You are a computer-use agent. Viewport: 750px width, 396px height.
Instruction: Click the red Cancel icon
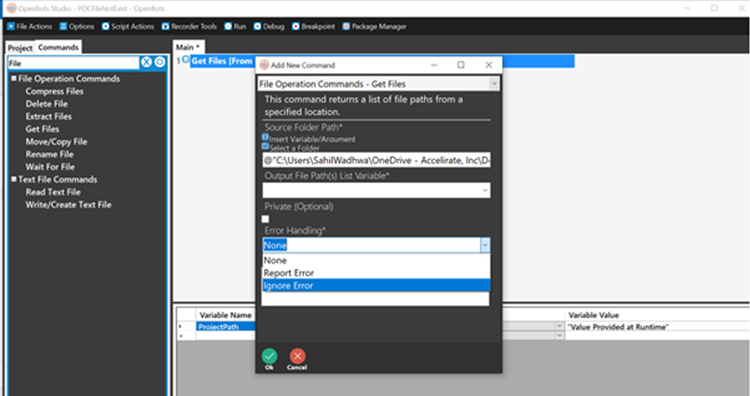click(297, 356)
